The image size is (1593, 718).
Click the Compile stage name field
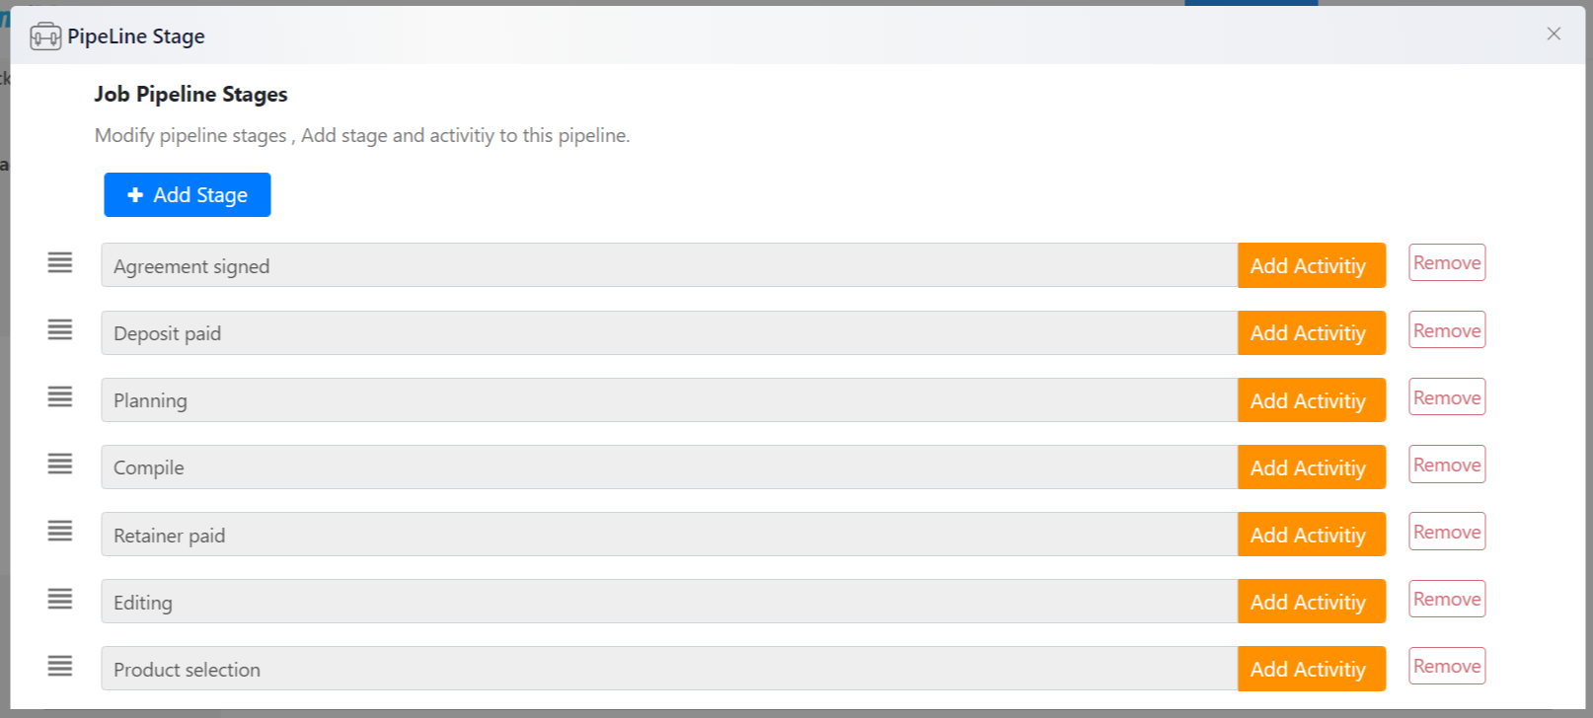669,467
